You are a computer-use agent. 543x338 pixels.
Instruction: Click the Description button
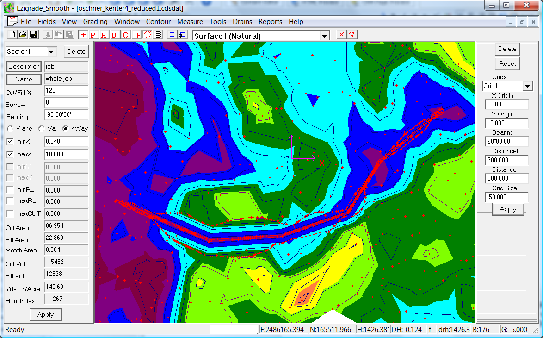(24, 67)
